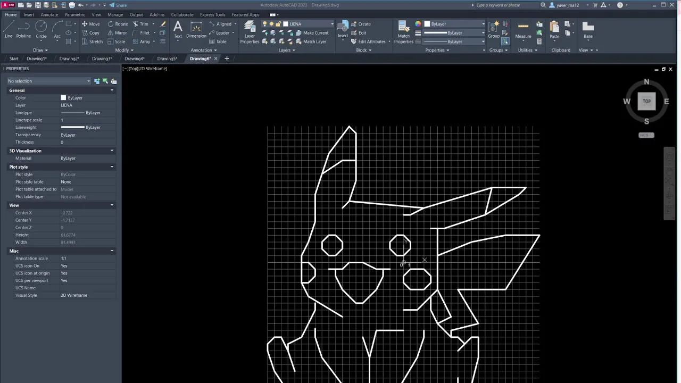Switch to the Drawing3 file tab
The height and width of the screenshot is (383, 681).
click(x=102, y=59)
